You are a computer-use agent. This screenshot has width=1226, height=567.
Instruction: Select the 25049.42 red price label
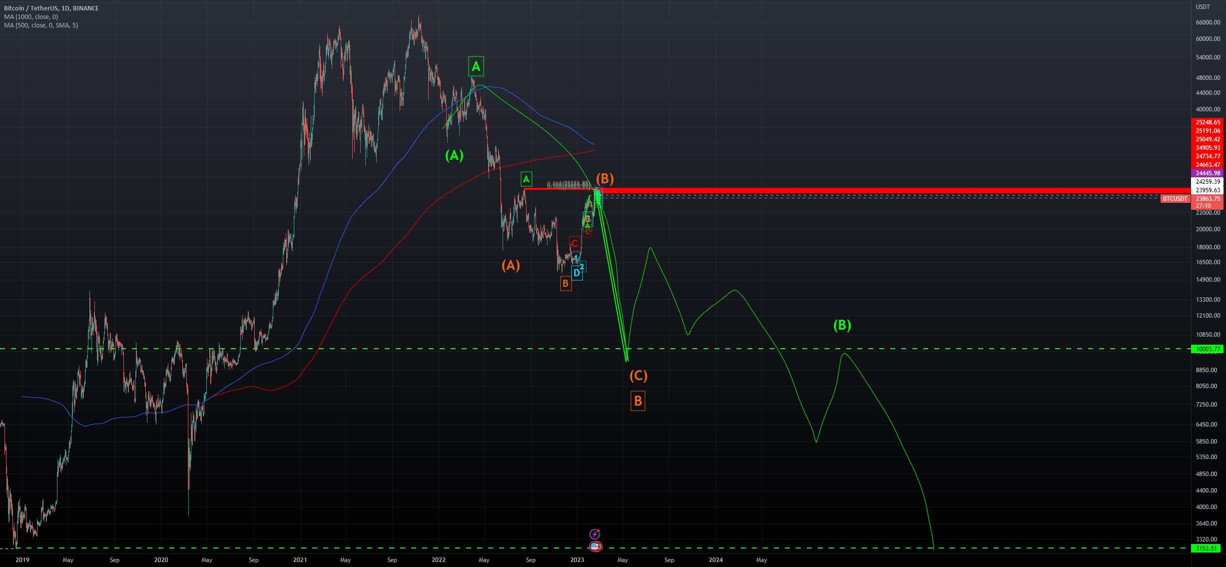pos(1208,139)
